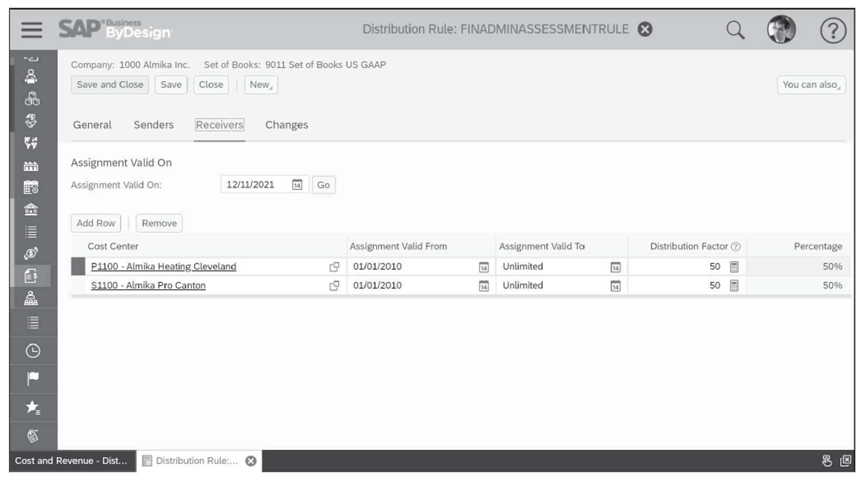Select the factory icon in the sidebar

(x=32, y=166)
